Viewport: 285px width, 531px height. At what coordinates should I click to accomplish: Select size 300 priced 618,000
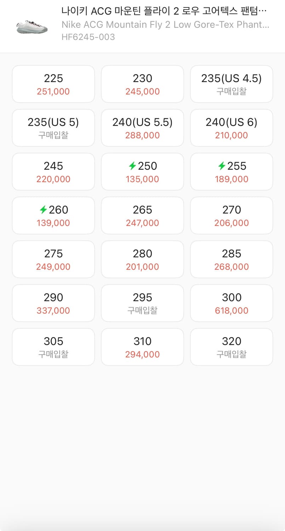tap(232, 304)
